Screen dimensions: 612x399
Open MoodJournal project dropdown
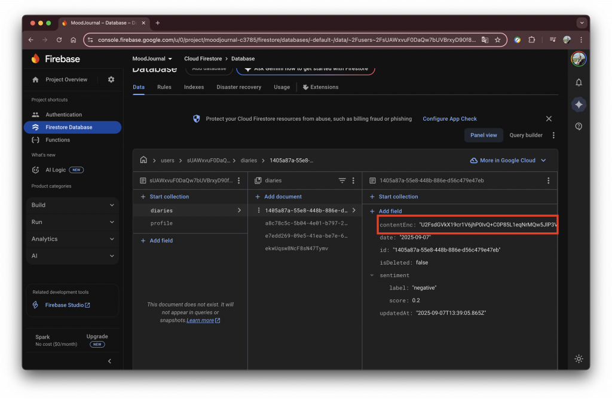click(x=152, y=59)
